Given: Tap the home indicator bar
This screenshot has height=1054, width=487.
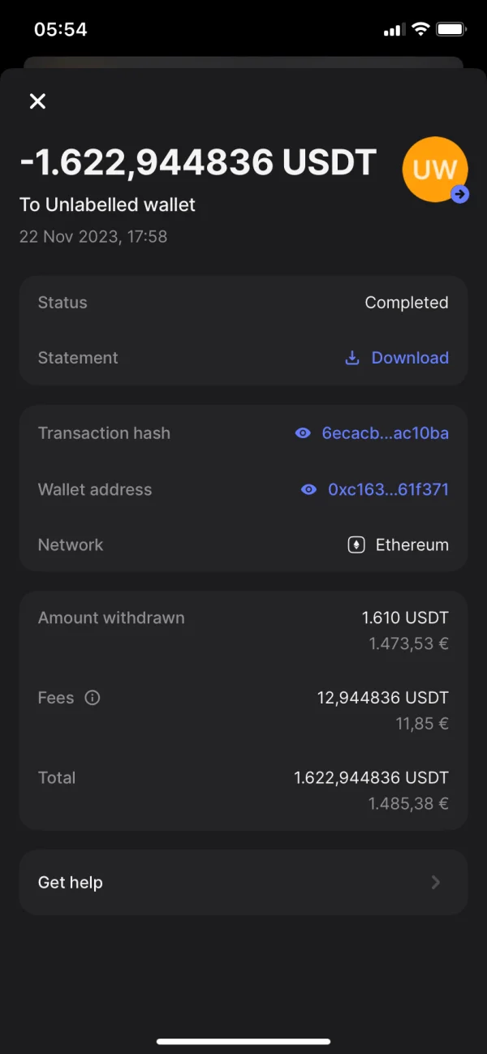Looking at the screenshot, I should click(x=243, y=1041).
